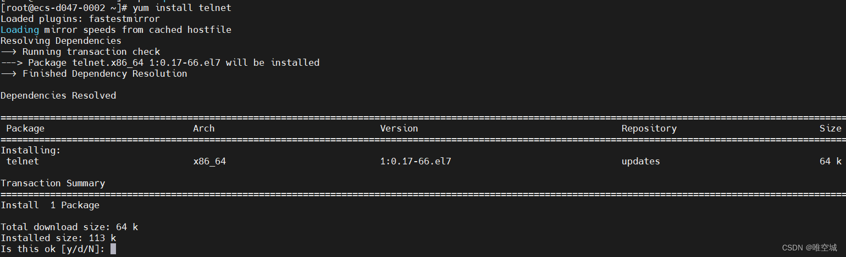Click the cyan 'Loading' word
Screen dimensions: 846x257
click(x=20, y=30)
